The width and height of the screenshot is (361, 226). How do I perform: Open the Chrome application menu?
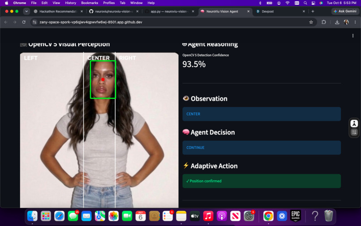20,3
